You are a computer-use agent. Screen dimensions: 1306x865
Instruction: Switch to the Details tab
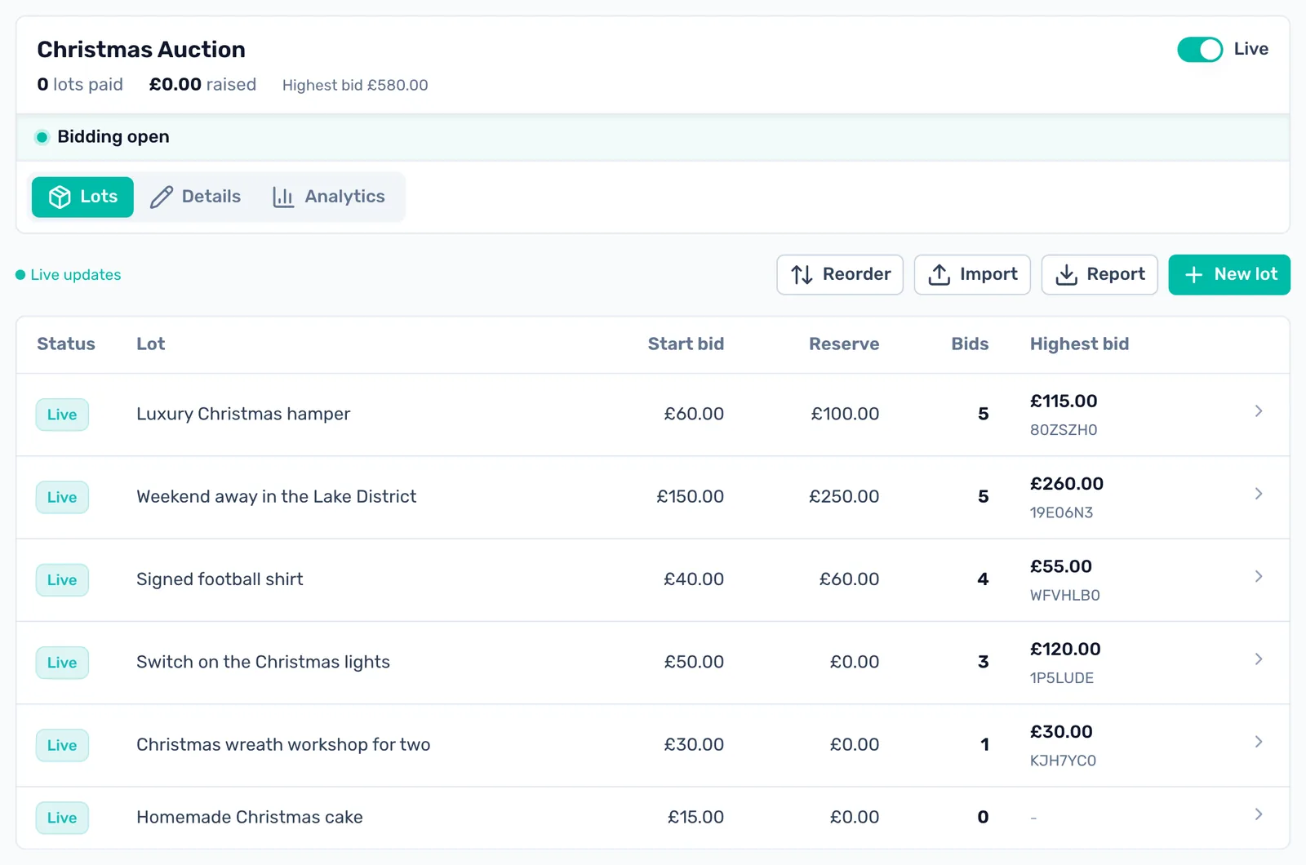pyautogui.click(x=196, y=197)
